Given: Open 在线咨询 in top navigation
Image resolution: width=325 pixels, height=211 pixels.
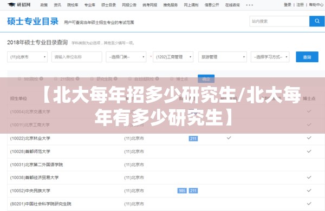Looking at the screenshot, I should coord(232,5).
